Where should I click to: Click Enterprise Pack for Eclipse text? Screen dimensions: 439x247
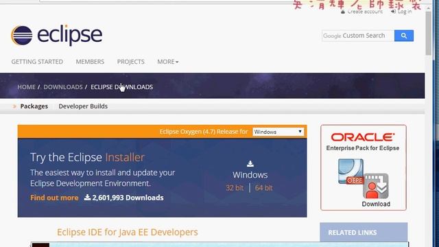click(x=363, y=148)
